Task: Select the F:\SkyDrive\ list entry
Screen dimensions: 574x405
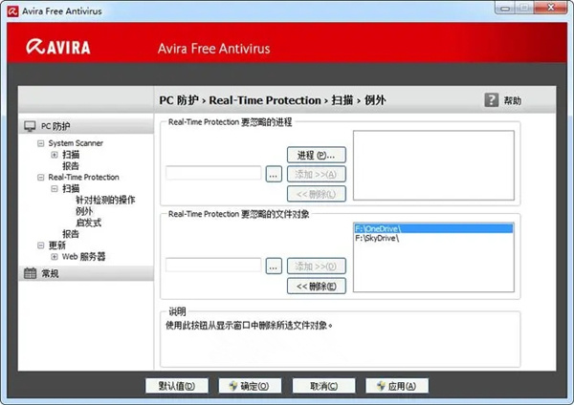Action: point(433,238)
